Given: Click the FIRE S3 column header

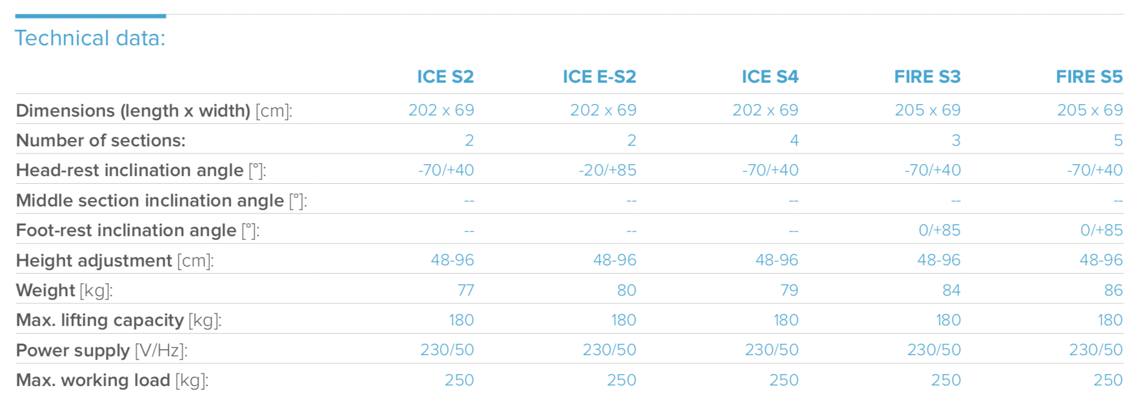Looking at the screenshot, I should (x=927, y=77).
